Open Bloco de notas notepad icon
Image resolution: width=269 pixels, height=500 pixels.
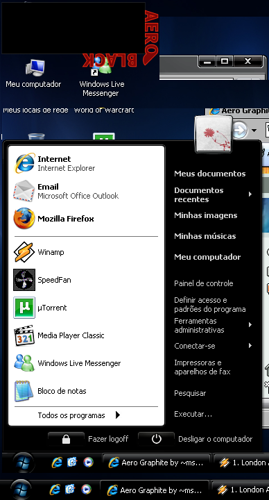(24, 390)
